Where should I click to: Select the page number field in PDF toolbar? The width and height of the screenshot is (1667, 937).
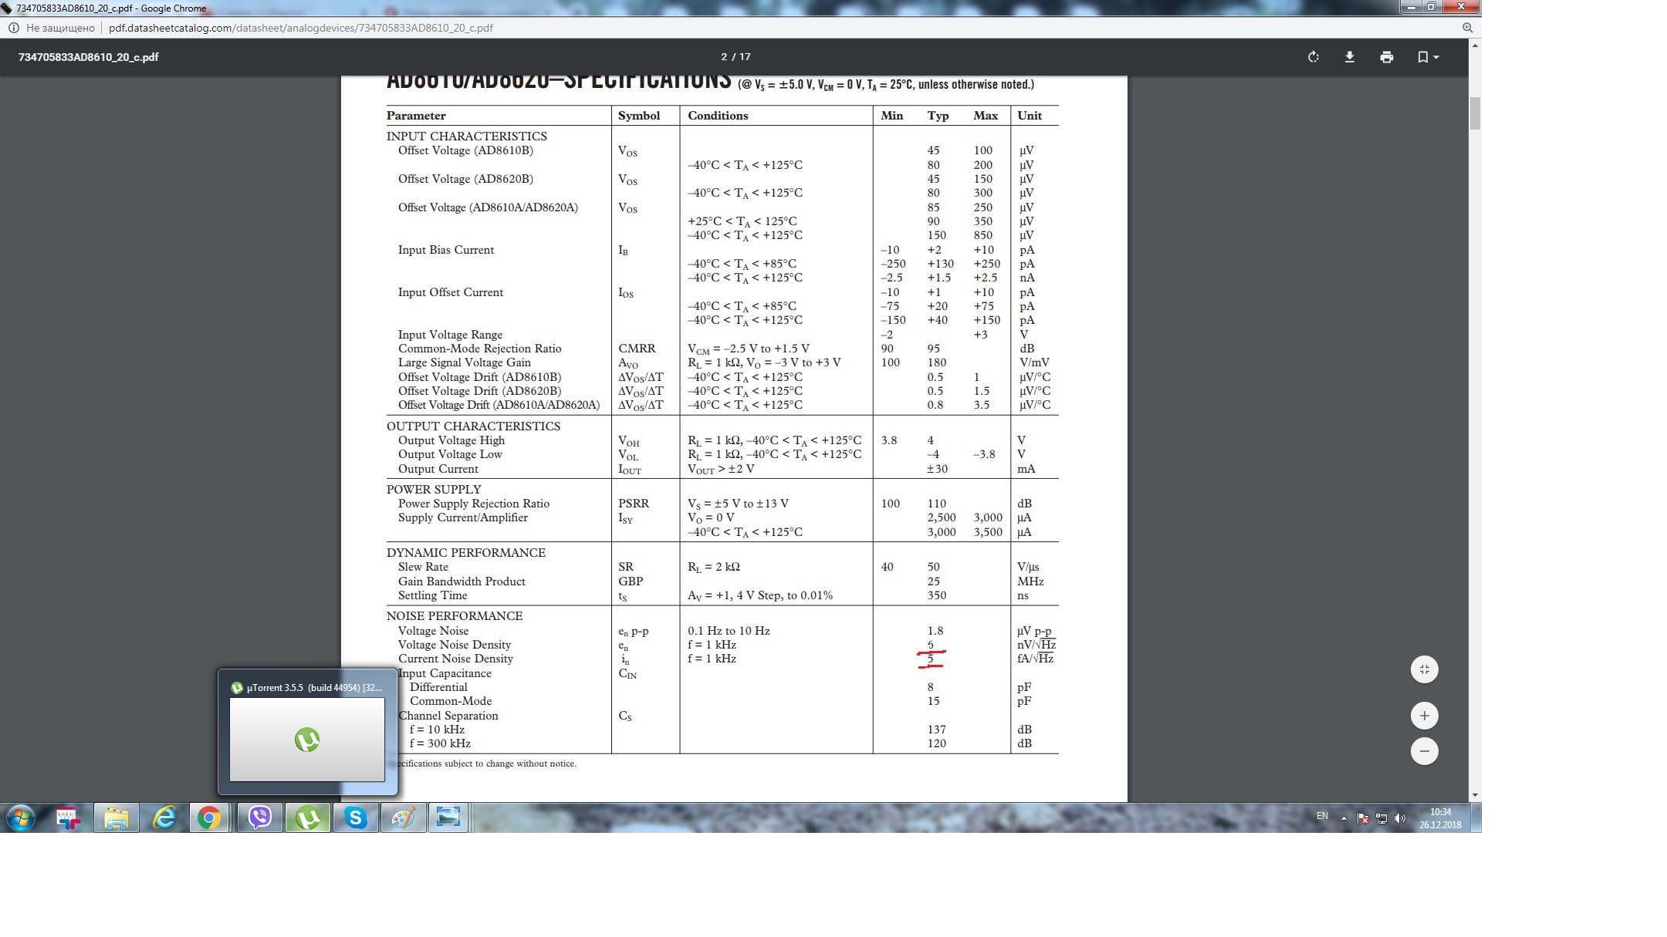point(724,57)
